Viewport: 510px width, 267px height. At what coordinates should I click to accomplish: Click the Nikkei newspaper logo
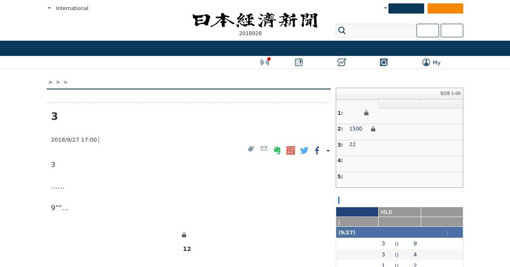click(255, 20)
